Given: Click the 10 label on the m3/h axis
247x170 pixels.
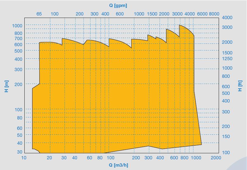Looking at the screenshot, I should point(24,158).
